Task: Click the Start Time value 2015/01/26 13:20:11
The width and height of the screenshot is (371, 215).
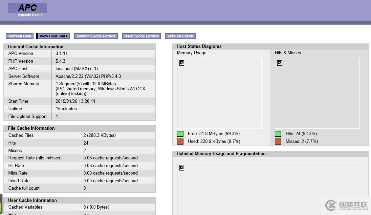Action: (75, 101)
